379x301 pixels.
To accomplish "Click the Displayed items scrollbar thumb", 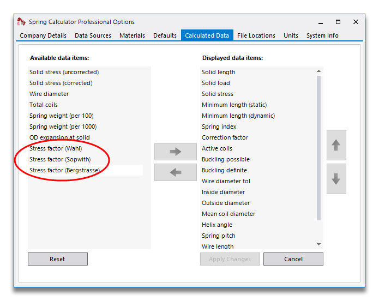I will click(x=318, y=148).
